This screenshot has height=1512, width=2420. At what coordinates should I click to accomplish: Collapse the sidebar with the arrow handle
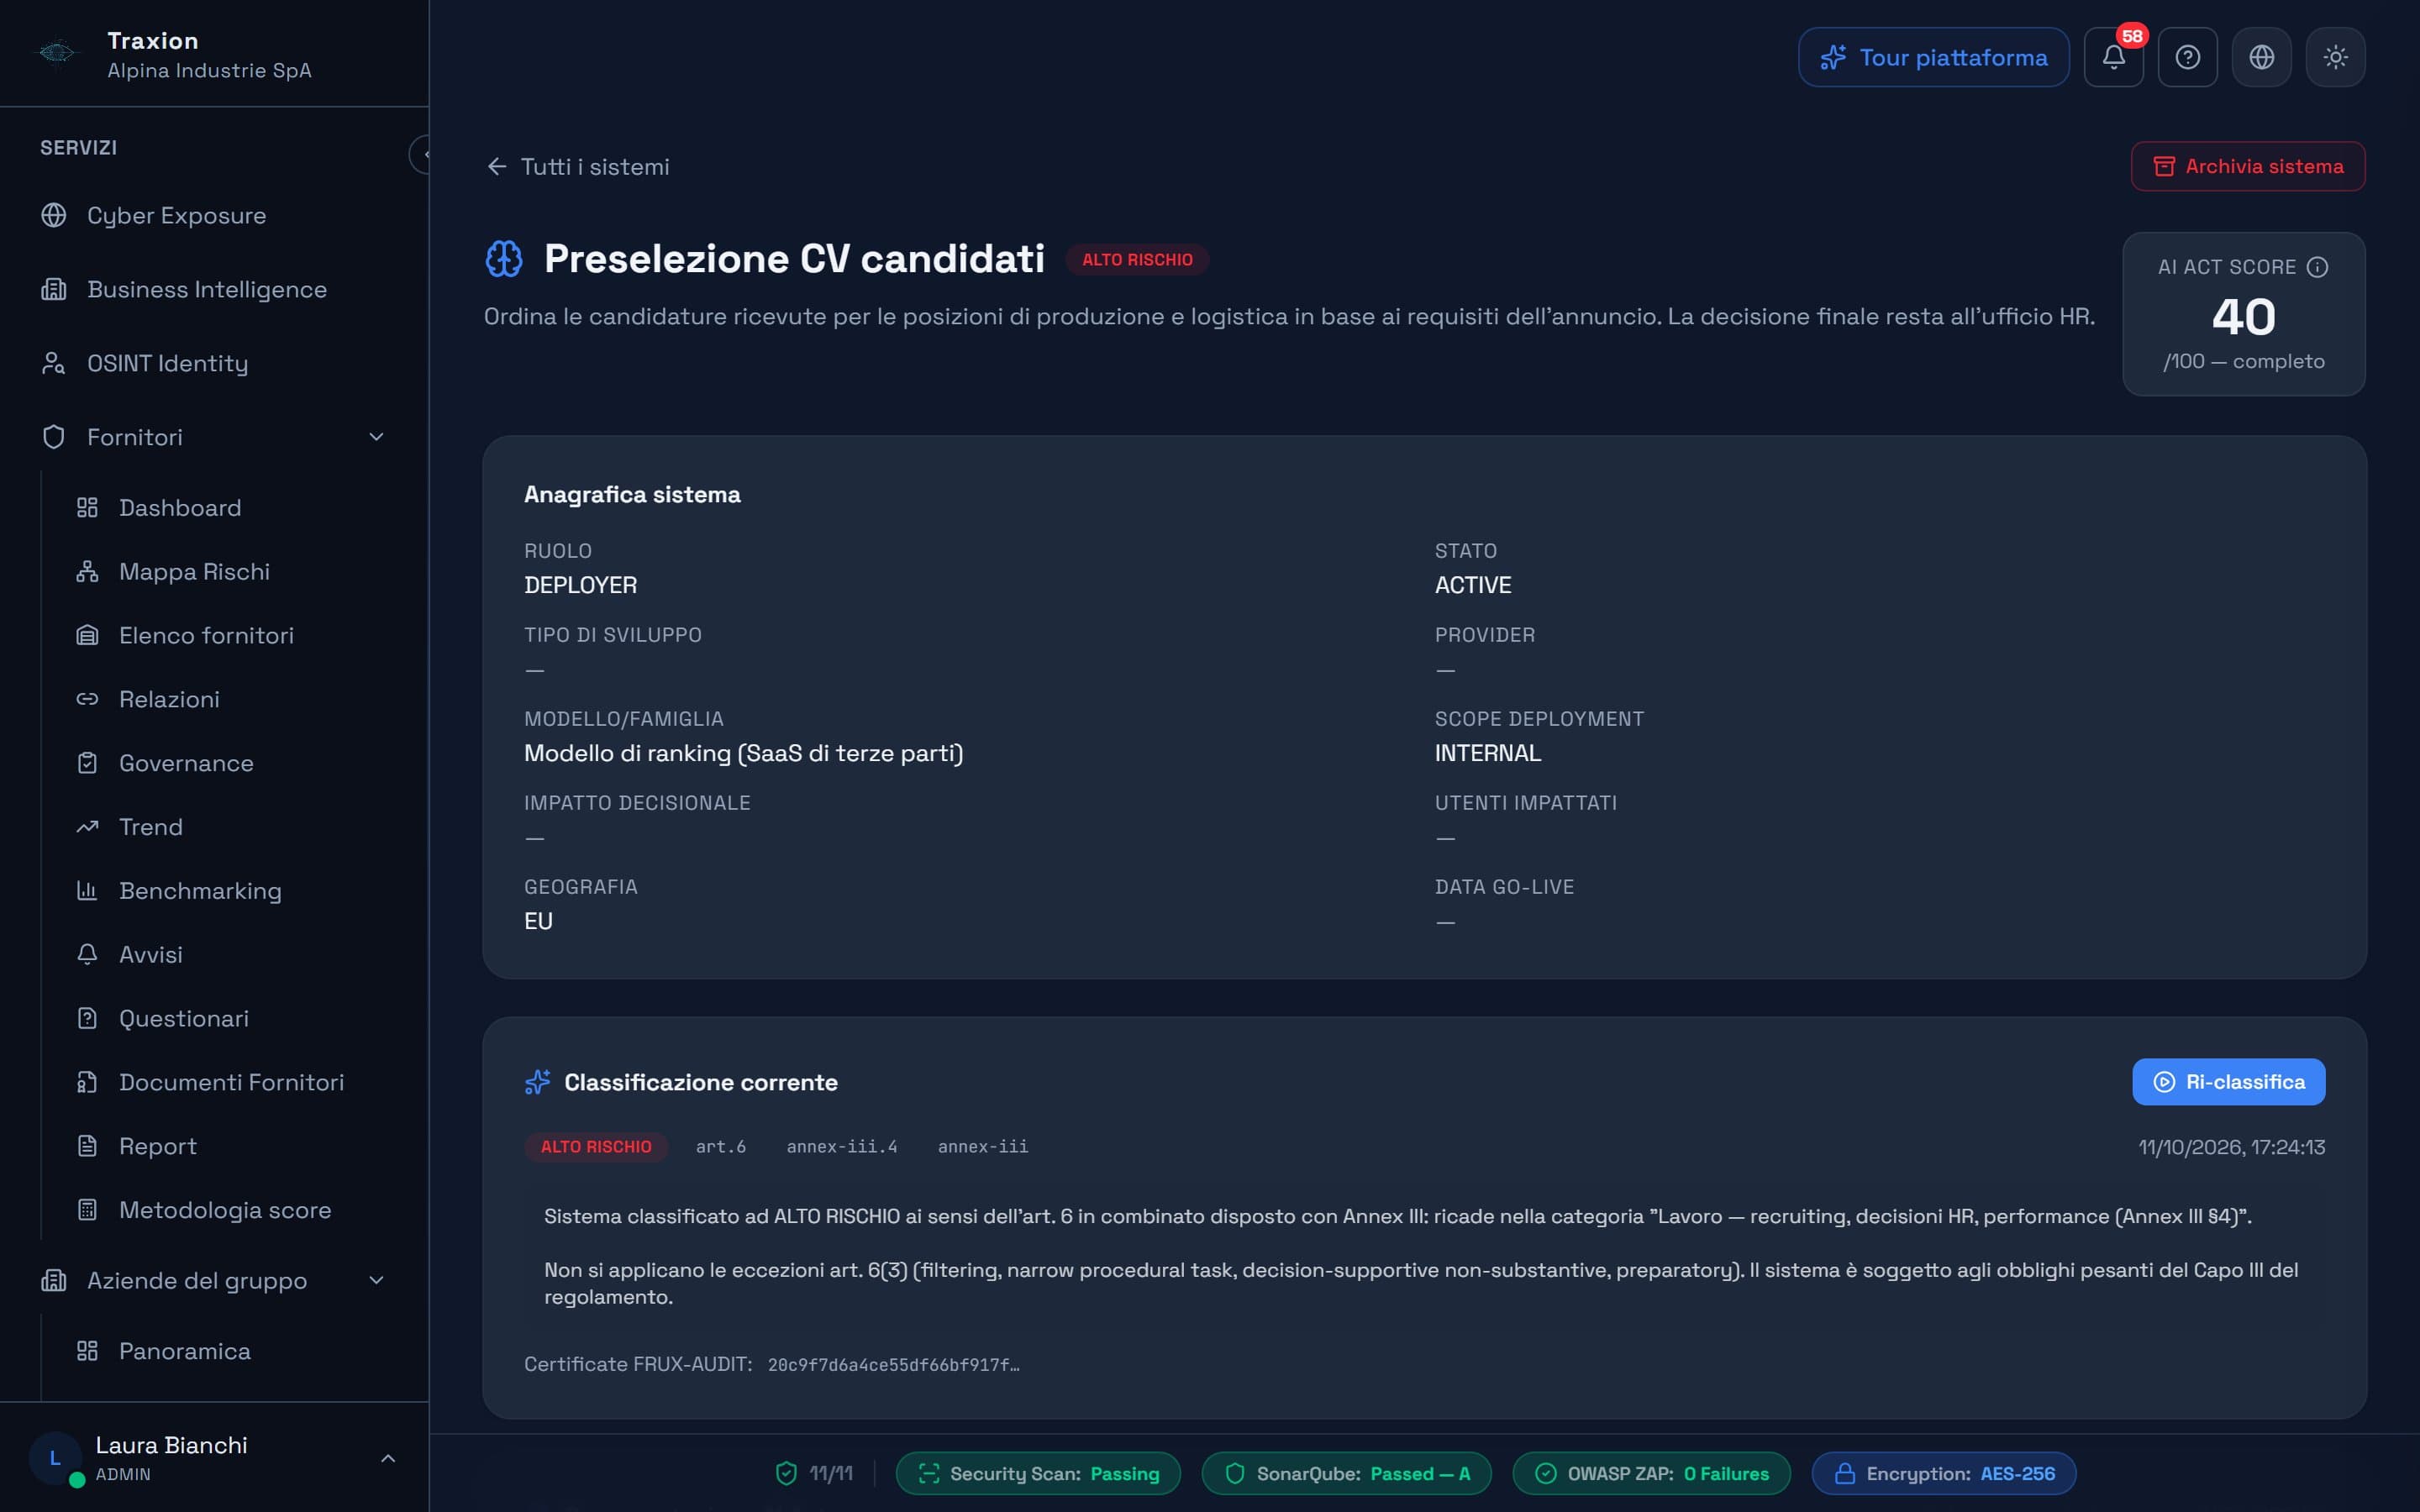click(421, 154)
